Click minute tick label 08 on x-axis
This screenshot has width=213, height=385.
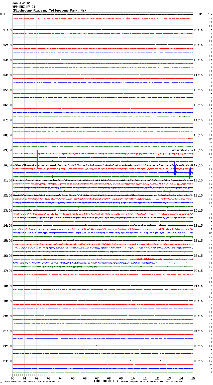click(x=109, y=378)
